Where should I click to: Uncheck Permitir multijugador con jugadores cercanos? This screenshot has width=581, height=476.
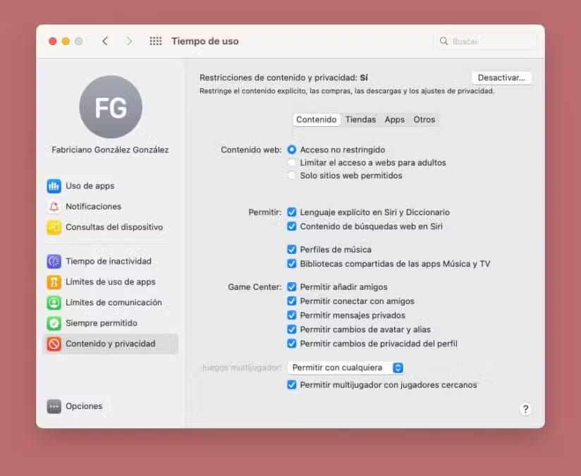click(292, 385)
